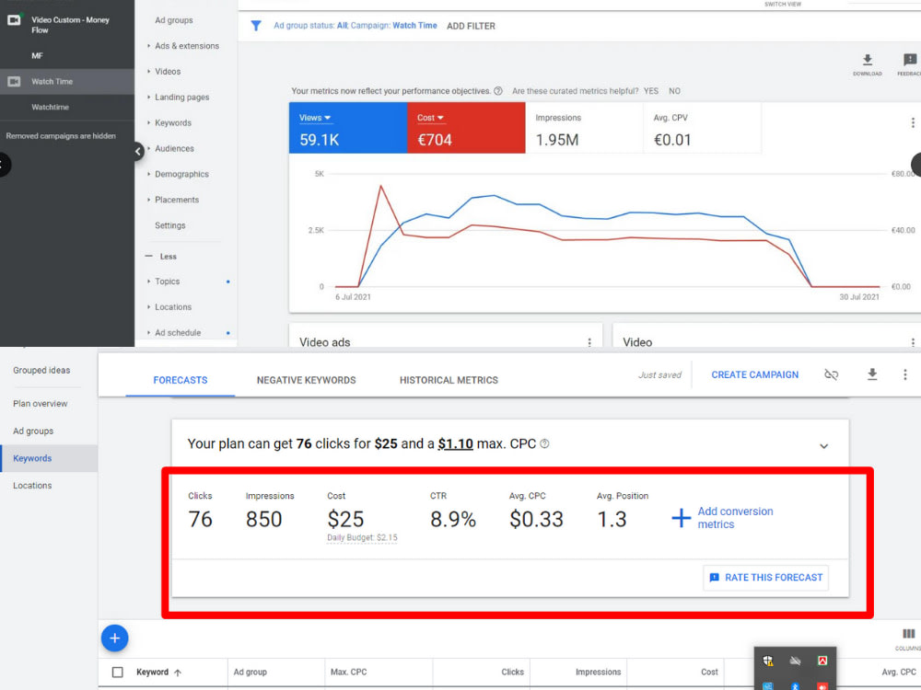Open three-dot menu next to the Avg. CPV card
921x690 pixels.
(912, 122)
